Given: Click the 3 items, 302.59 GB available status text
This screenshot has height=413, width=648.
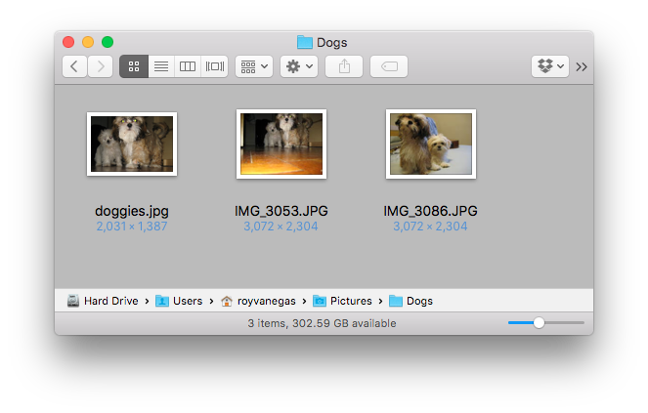Looking at the screenshot, I should point(322,323).
